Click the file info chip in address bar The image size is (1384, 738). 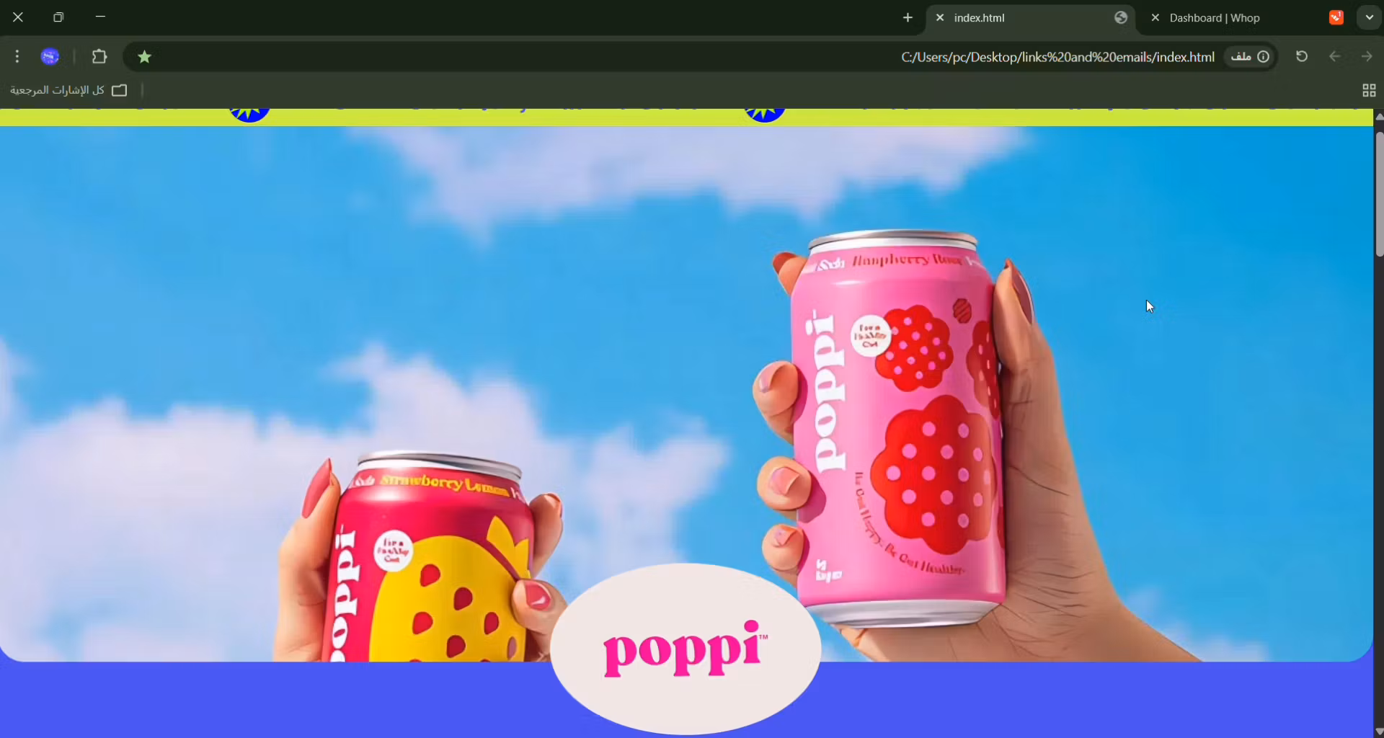[1250, 56]
